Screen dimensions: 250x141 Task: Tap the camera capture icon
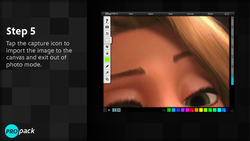pos(107,27)
